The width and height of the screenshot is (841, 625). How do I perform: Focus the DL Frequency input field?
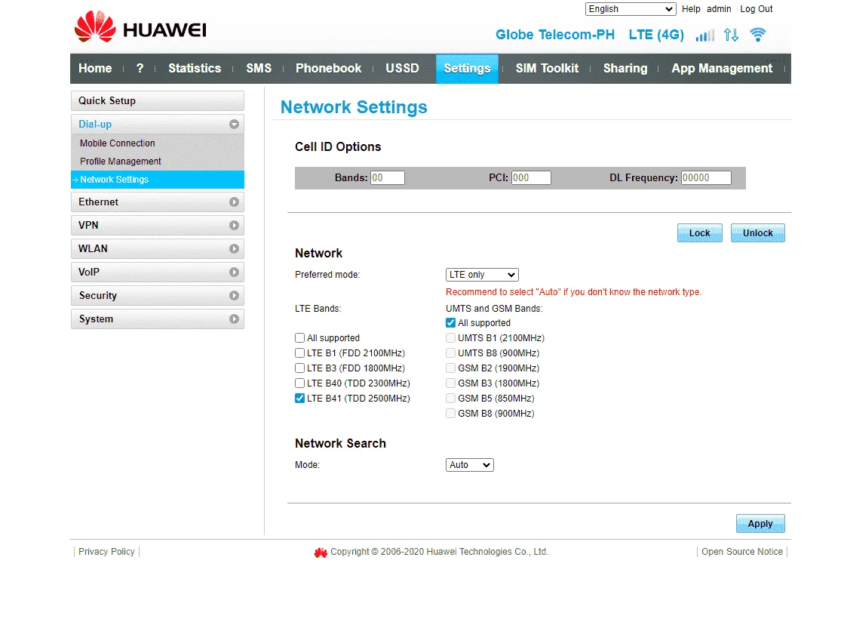[x=706, y=177]
